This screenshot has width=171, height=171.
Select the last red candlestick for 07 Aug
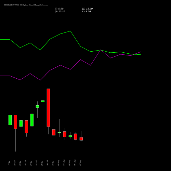click(81, 139)
